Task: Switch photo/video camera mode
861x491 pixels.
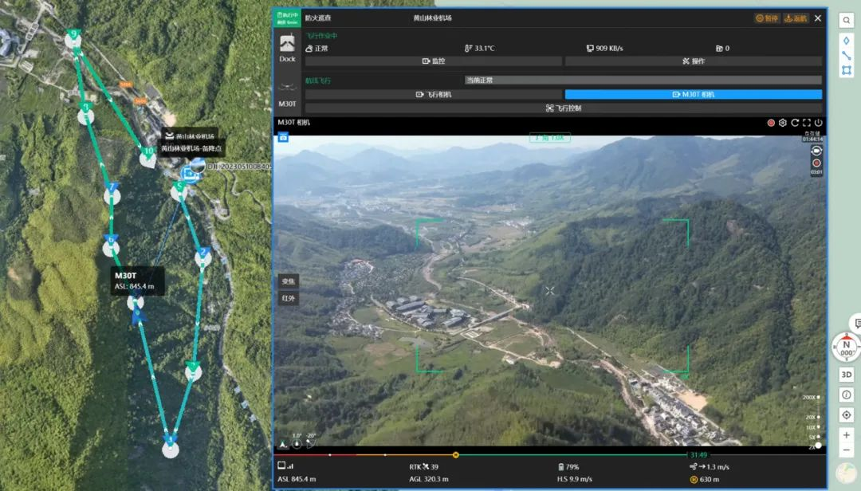Action: click(816, 151)
